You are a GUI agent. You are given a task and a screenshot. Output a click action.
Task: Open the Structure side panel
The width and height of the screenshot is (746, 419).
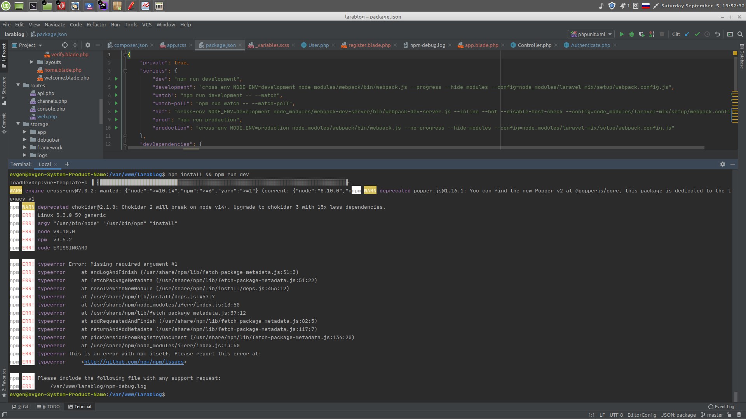(4, 90)
